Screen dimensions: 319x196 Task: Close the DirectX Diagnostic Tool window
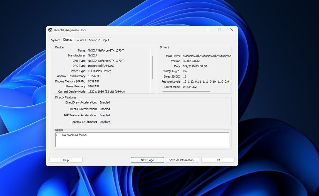[x=232, y=30]
